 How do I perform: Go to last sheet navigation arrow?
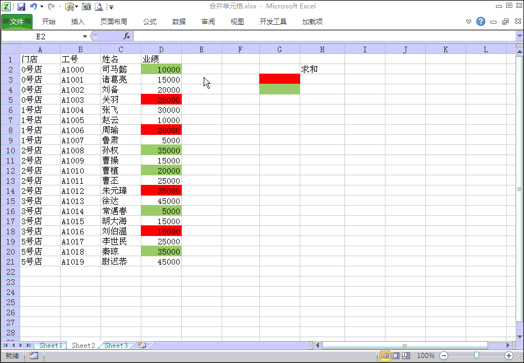tap(29, 345)
